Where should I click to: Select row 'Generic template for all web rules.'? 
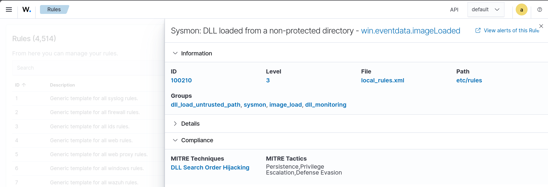pos(88,140)
